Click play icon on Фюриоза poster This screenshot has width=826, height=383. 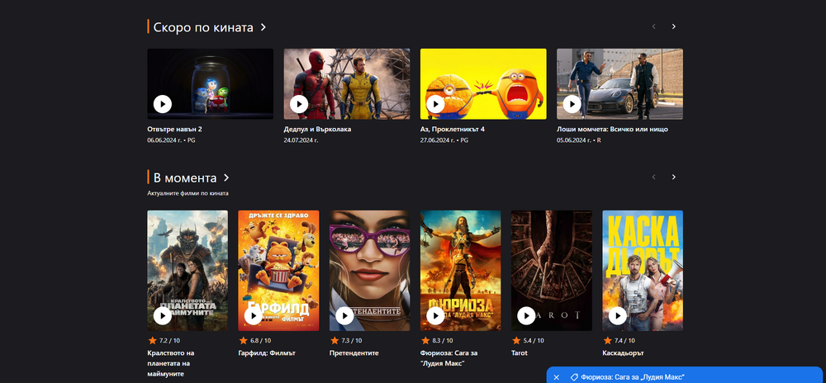click(x=435, y=316)
